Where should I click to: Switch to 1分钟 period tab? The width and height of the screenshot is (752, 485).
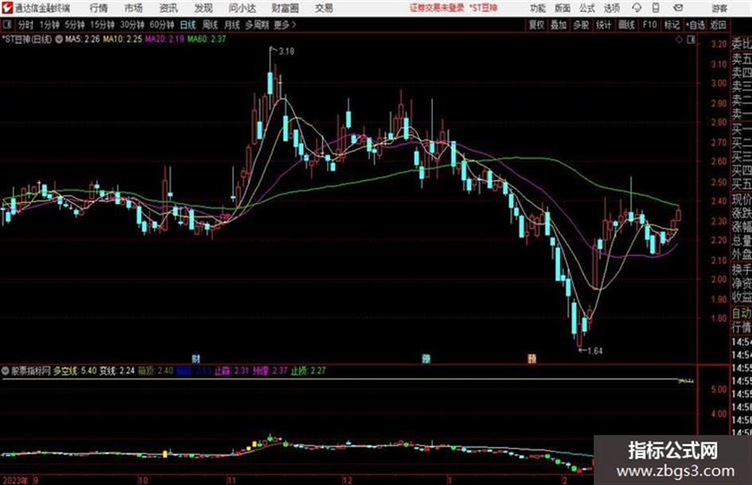[x=49, y=25]
